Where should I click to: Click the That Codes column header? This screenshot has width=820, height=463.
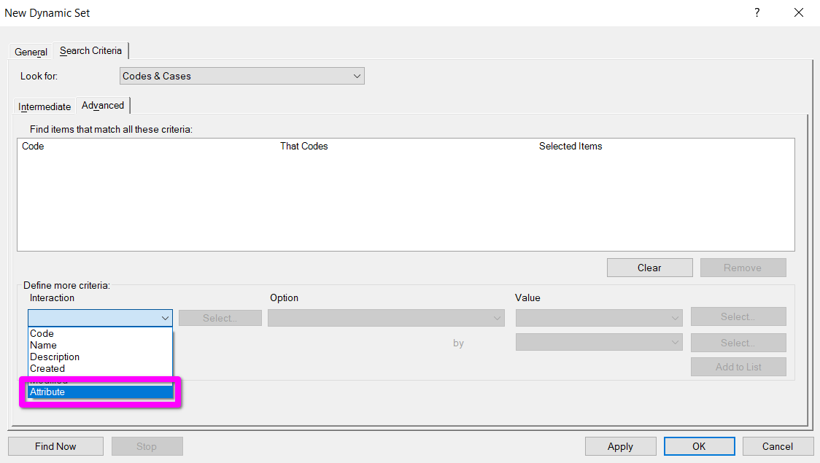pyautogui.click(x=303, y=146)
